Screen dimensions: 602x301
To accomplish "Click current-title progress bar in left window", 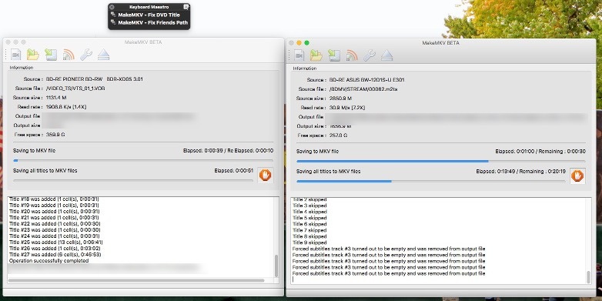I will 143,160.
